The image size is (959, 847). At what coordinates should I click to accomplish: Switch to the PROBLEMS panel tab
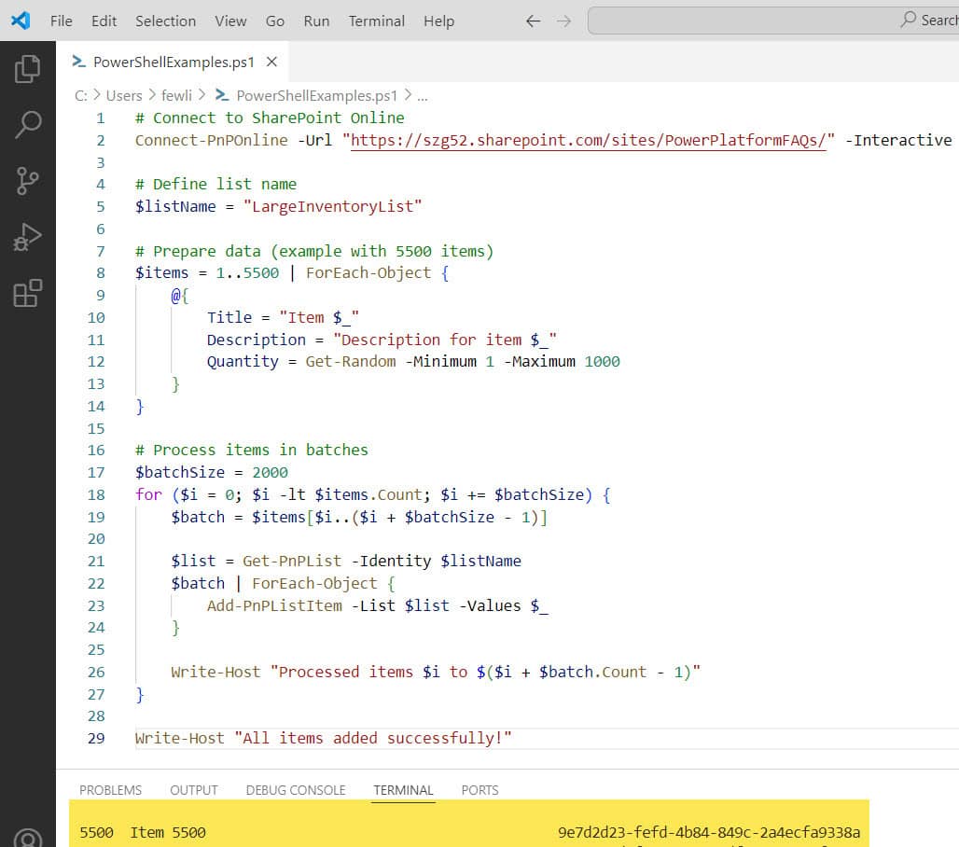(x=110, y=790)
